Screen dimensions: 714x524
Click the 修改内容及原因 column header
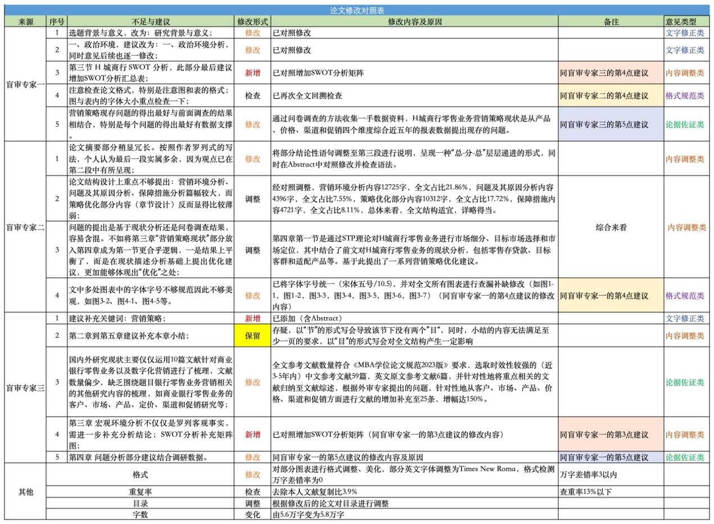pos(414,21)
